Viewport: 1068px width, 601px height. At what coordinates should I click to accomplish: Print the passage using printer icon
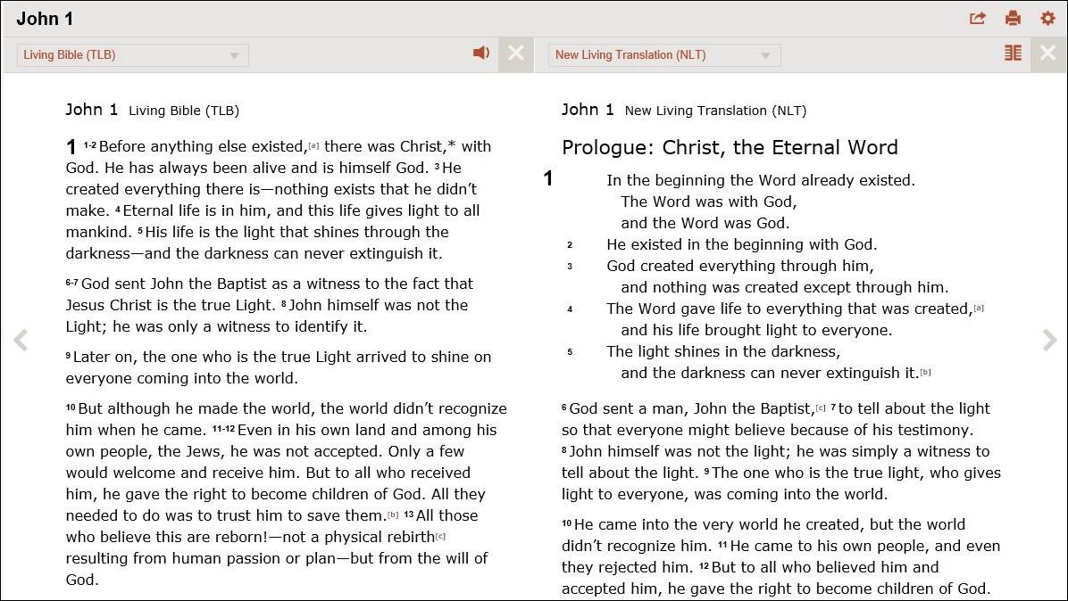tap(1013, 19)
